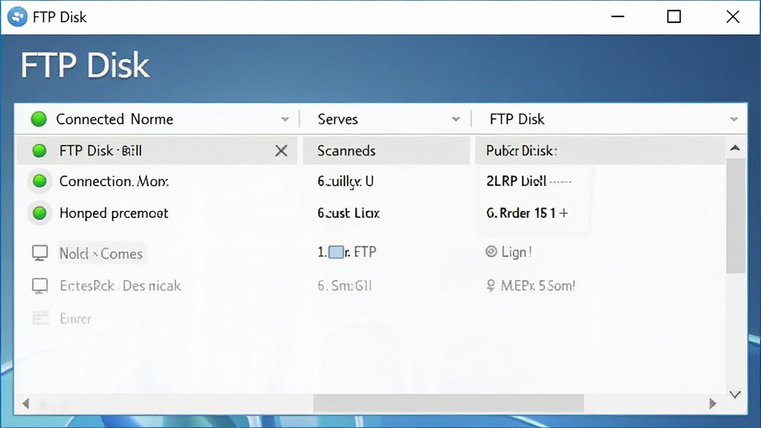Image resolution: width=761 pixels, height=428 pixels.
Task: Click the list icon beside Emrer
Action: coord(41,318)
